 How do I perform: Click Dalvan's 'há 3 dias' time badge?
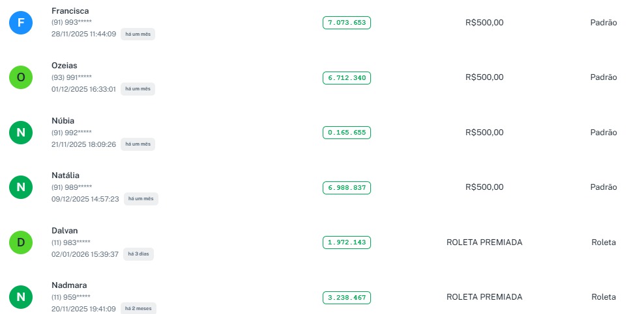pos(138,254)
